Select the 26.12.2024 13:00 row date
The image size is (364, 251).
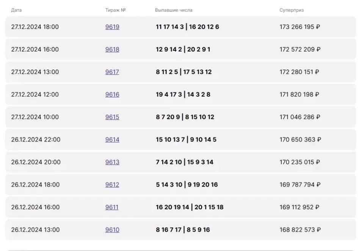coord(35,230)
